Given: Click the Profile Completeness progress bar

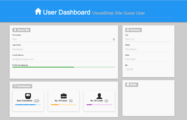Looking at the screenshot, I should click(64, 67).
